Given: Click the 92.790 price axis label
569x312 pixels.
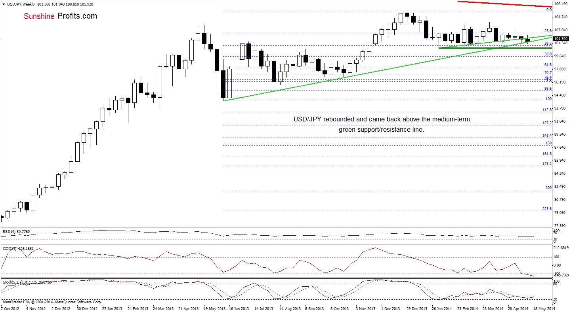Looking at the screenshot, I should [x=561, y=108].
